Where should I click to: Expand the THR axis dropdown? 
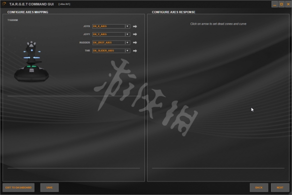pyautogui.click(x=127, y=51)
